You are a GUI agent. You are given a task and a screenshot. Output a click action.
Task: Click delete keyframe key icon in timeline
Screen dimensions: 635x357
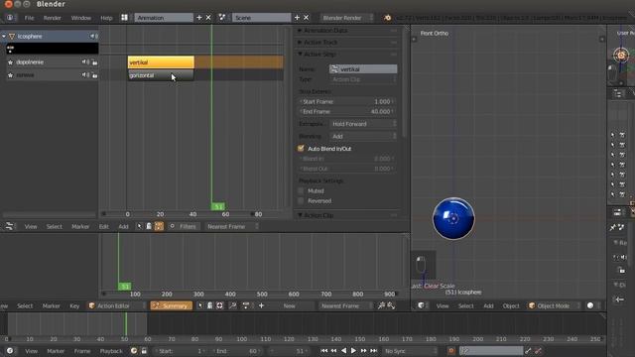click(538, 350)
